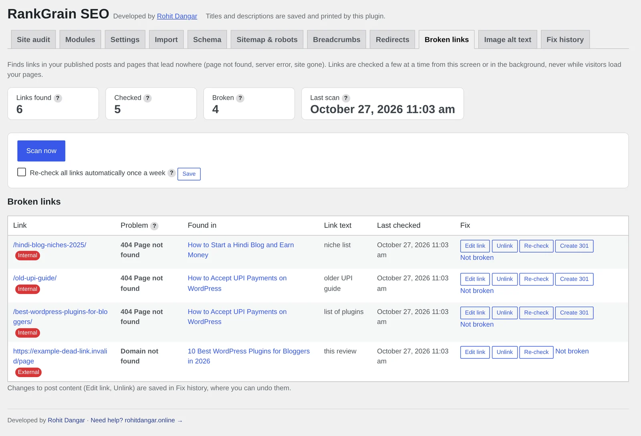Open /hindi-blog-niches-2025/ broken link
Viewport: 641px width, 436px height.
pyautogui.click(x=50, y=245)
